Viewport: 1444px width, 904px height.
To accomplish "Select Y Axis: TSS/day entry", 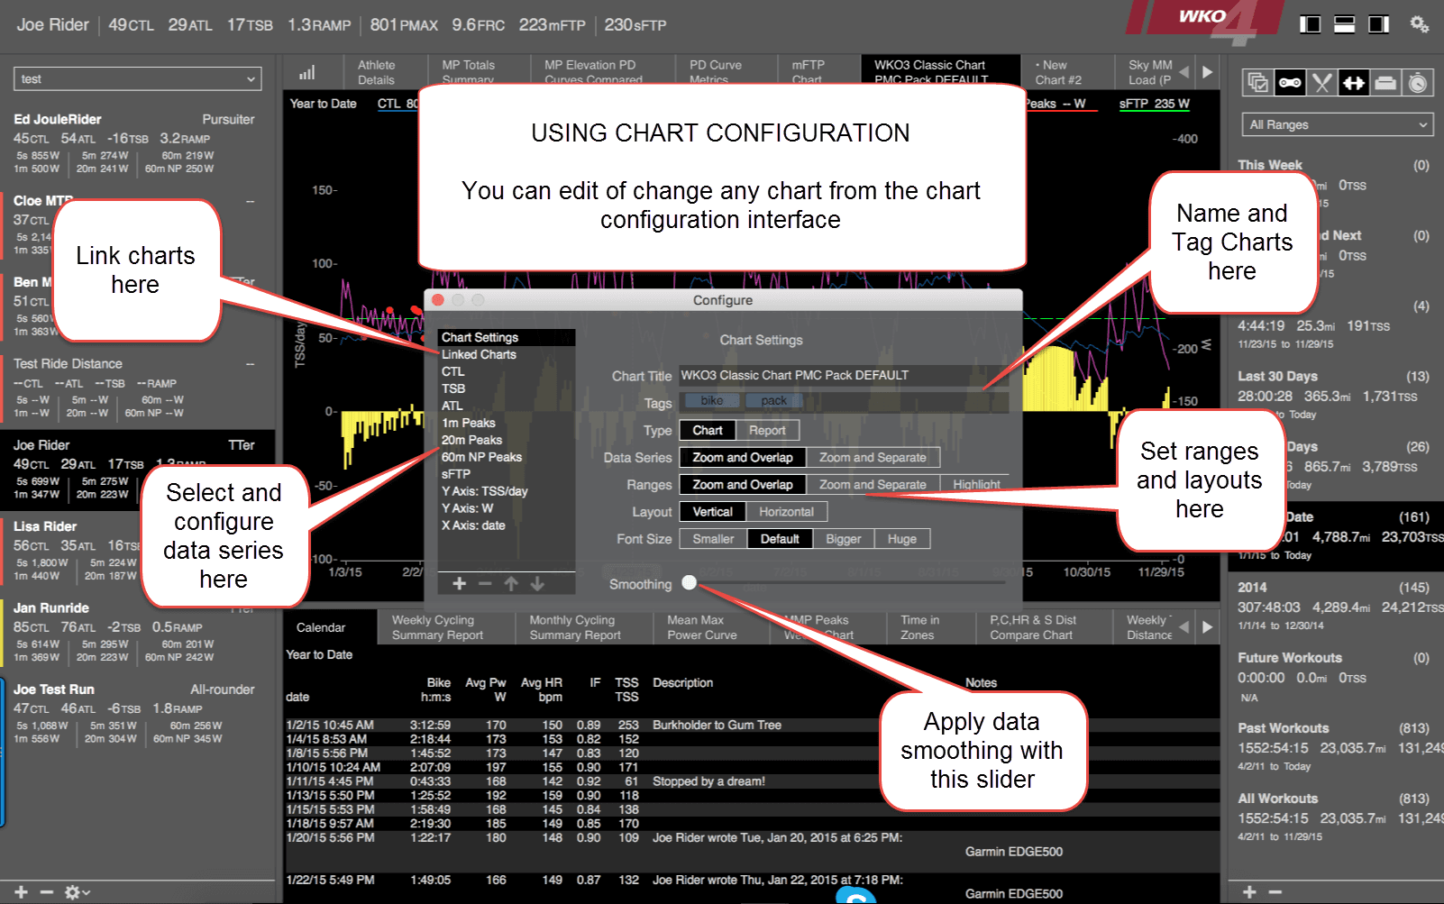I will [x=506, y=491].
